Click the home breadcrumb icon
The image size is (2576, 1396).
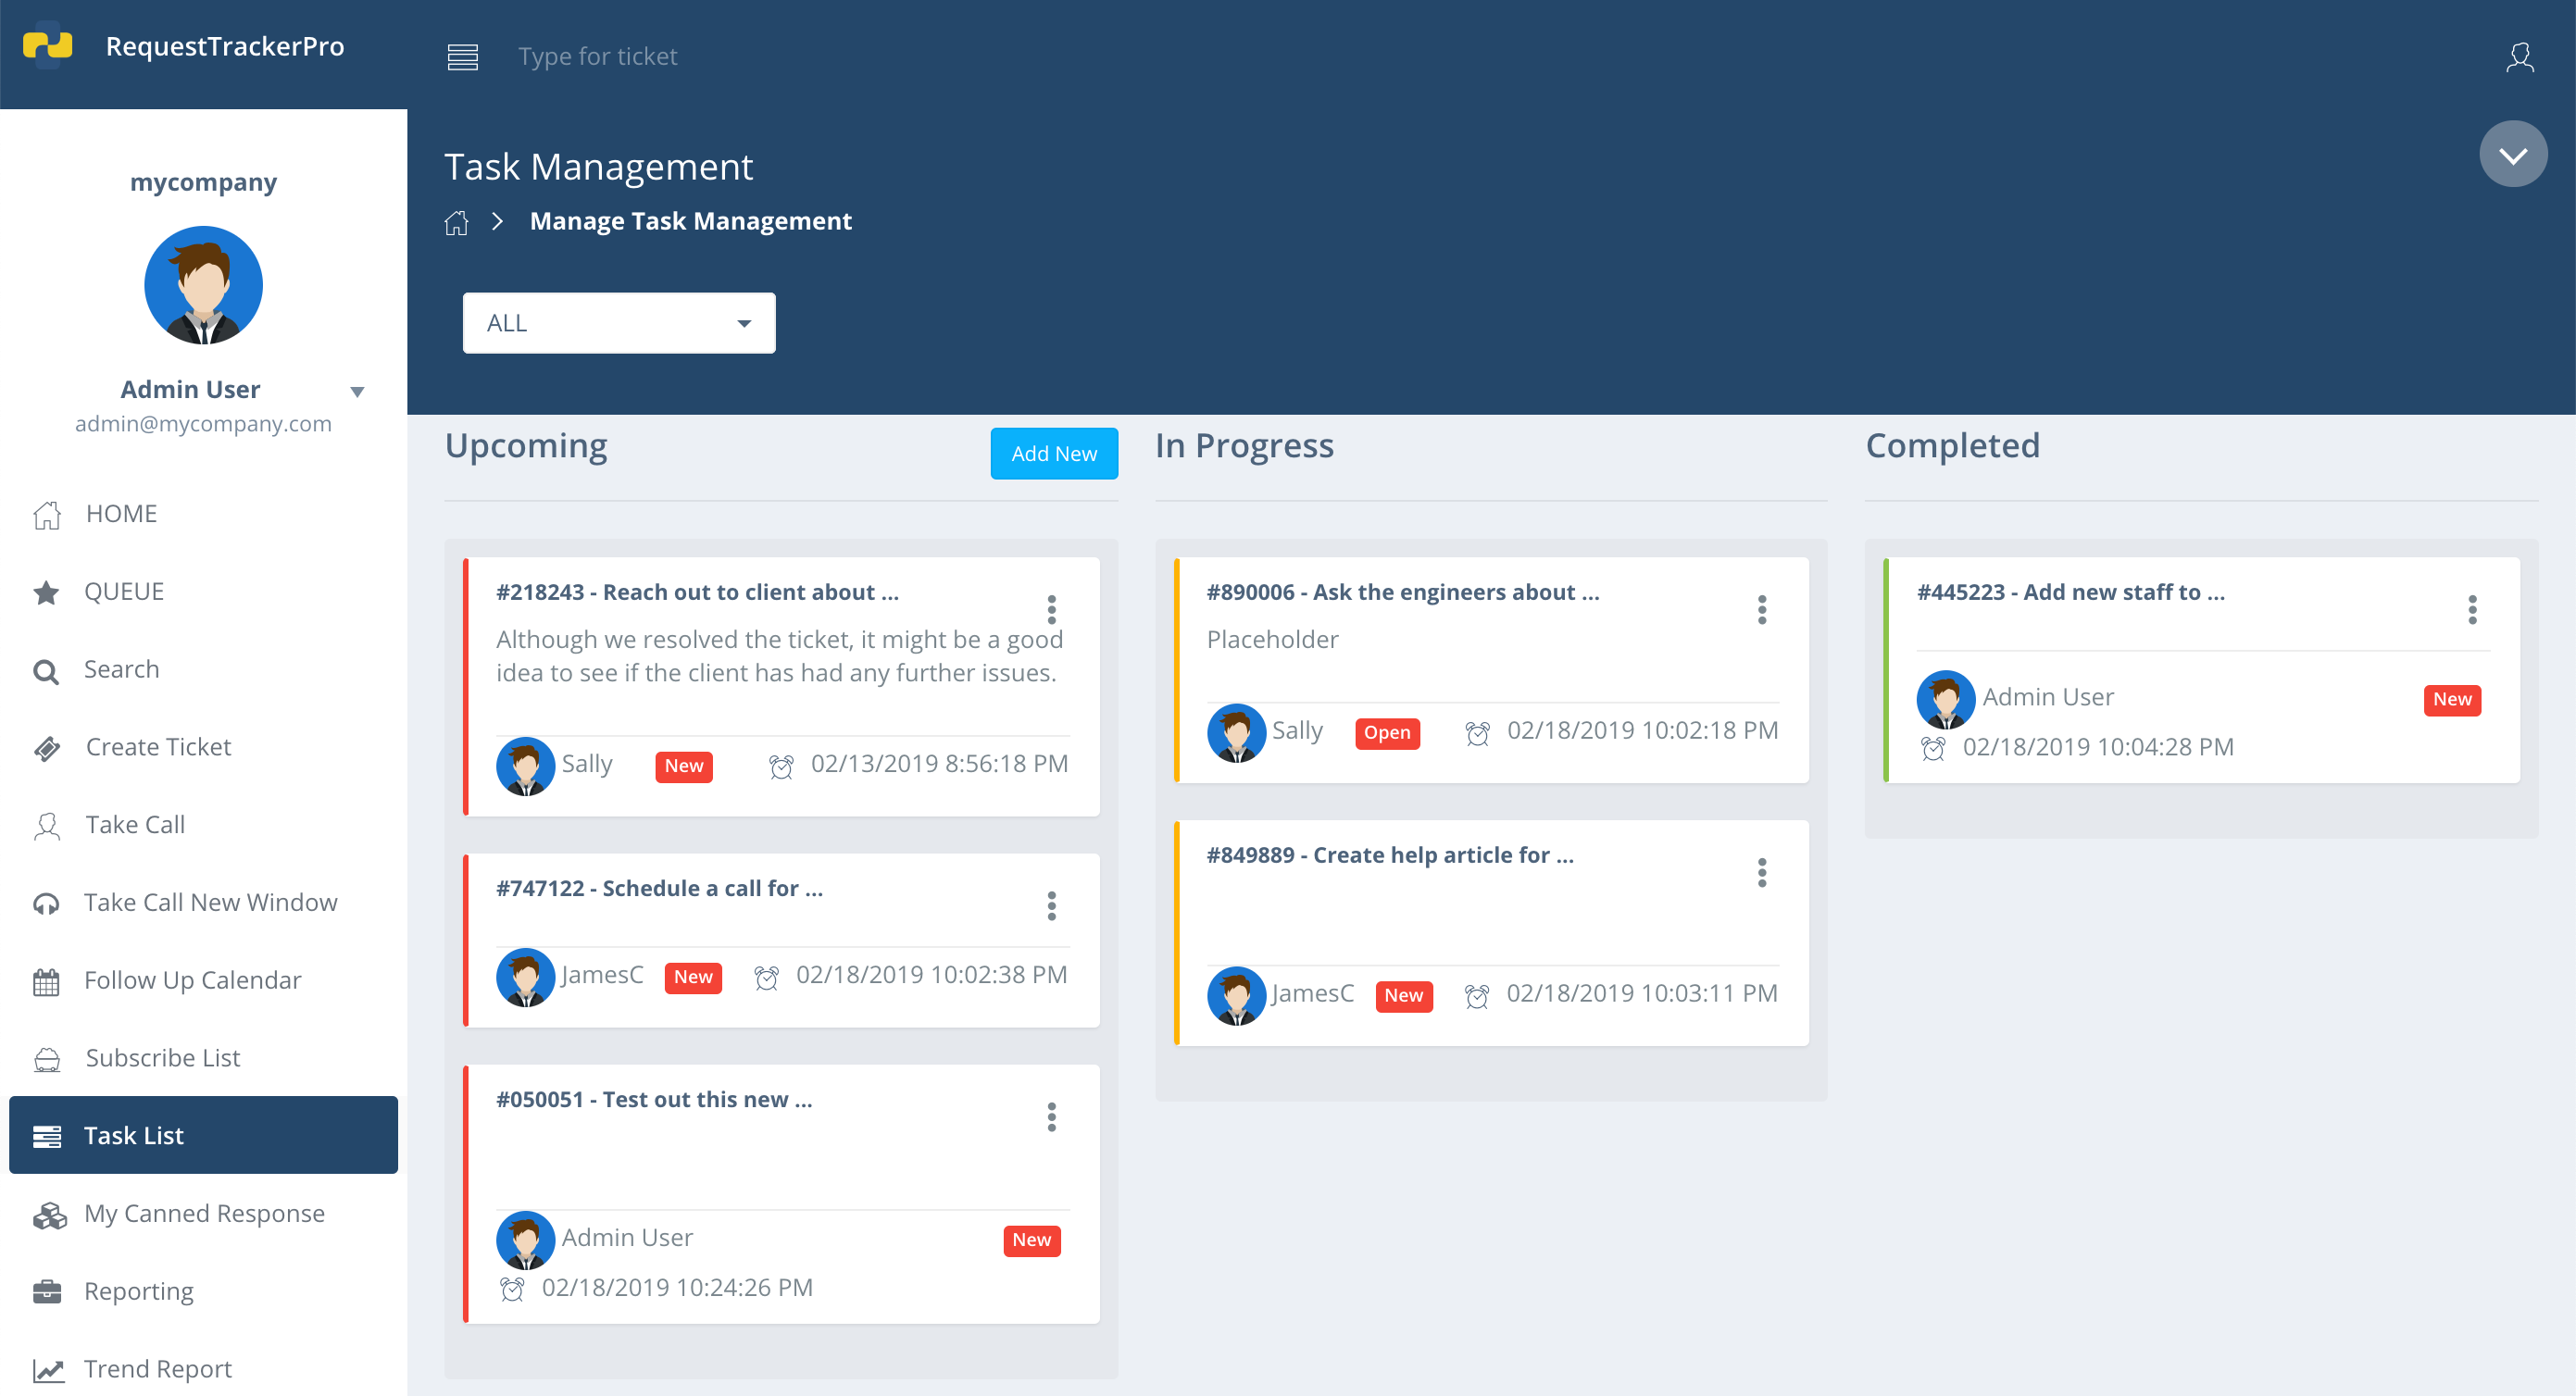point(456,222)
